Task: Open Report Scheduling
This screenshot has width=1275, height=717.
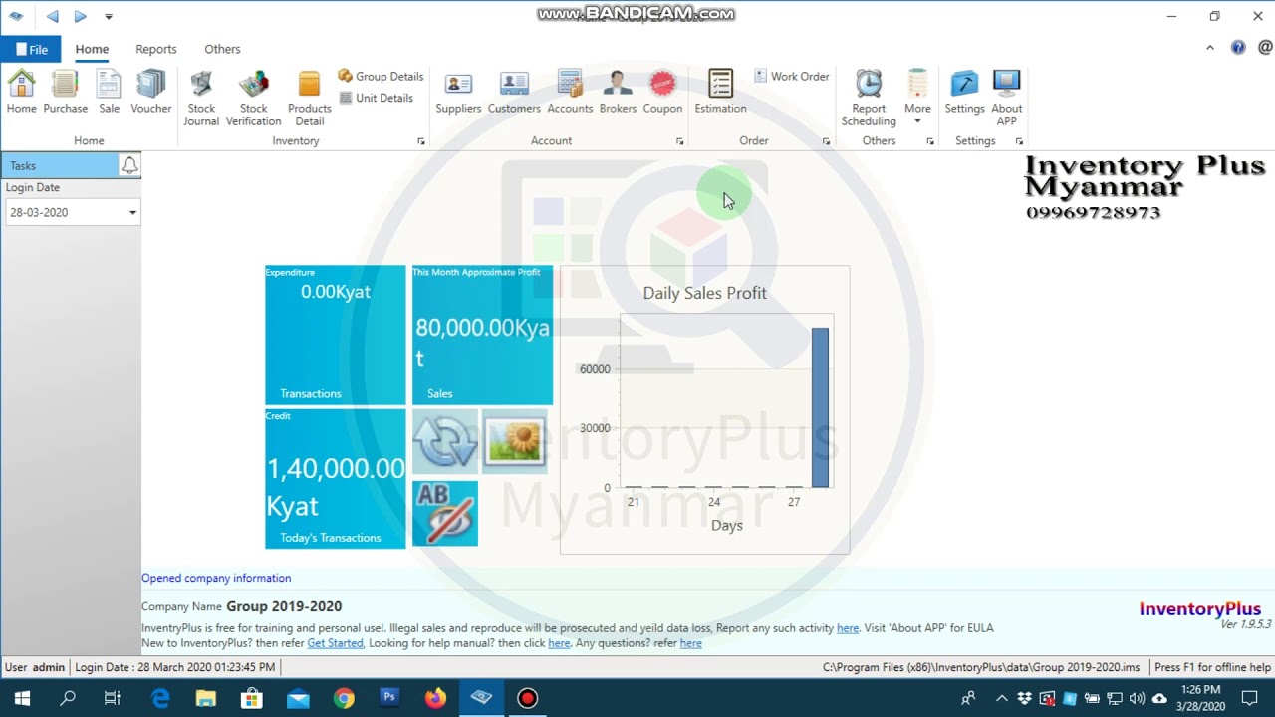Action: [869, 99]
